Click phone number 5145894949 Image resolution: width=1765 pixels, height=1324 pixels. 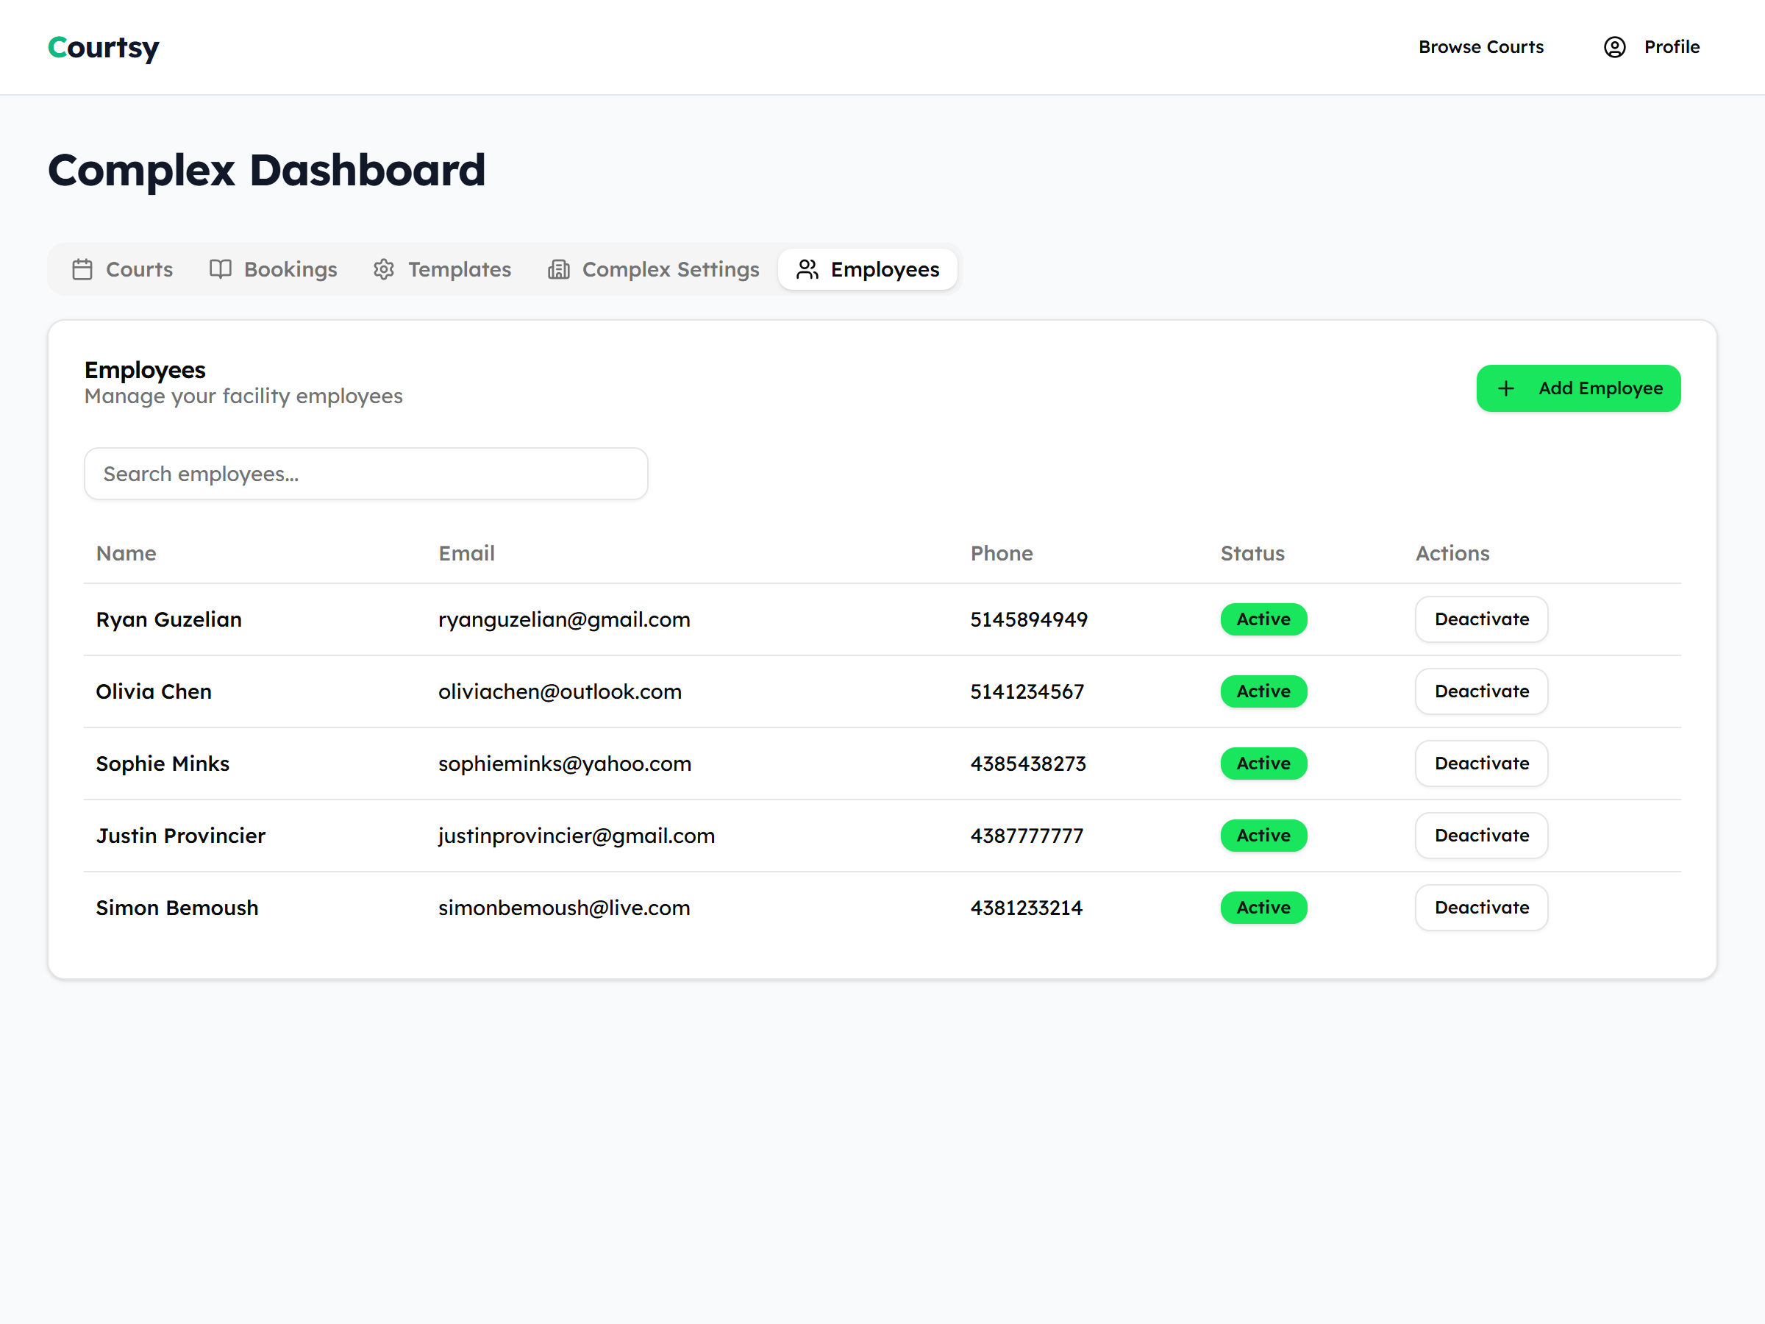click(1029, 620)
